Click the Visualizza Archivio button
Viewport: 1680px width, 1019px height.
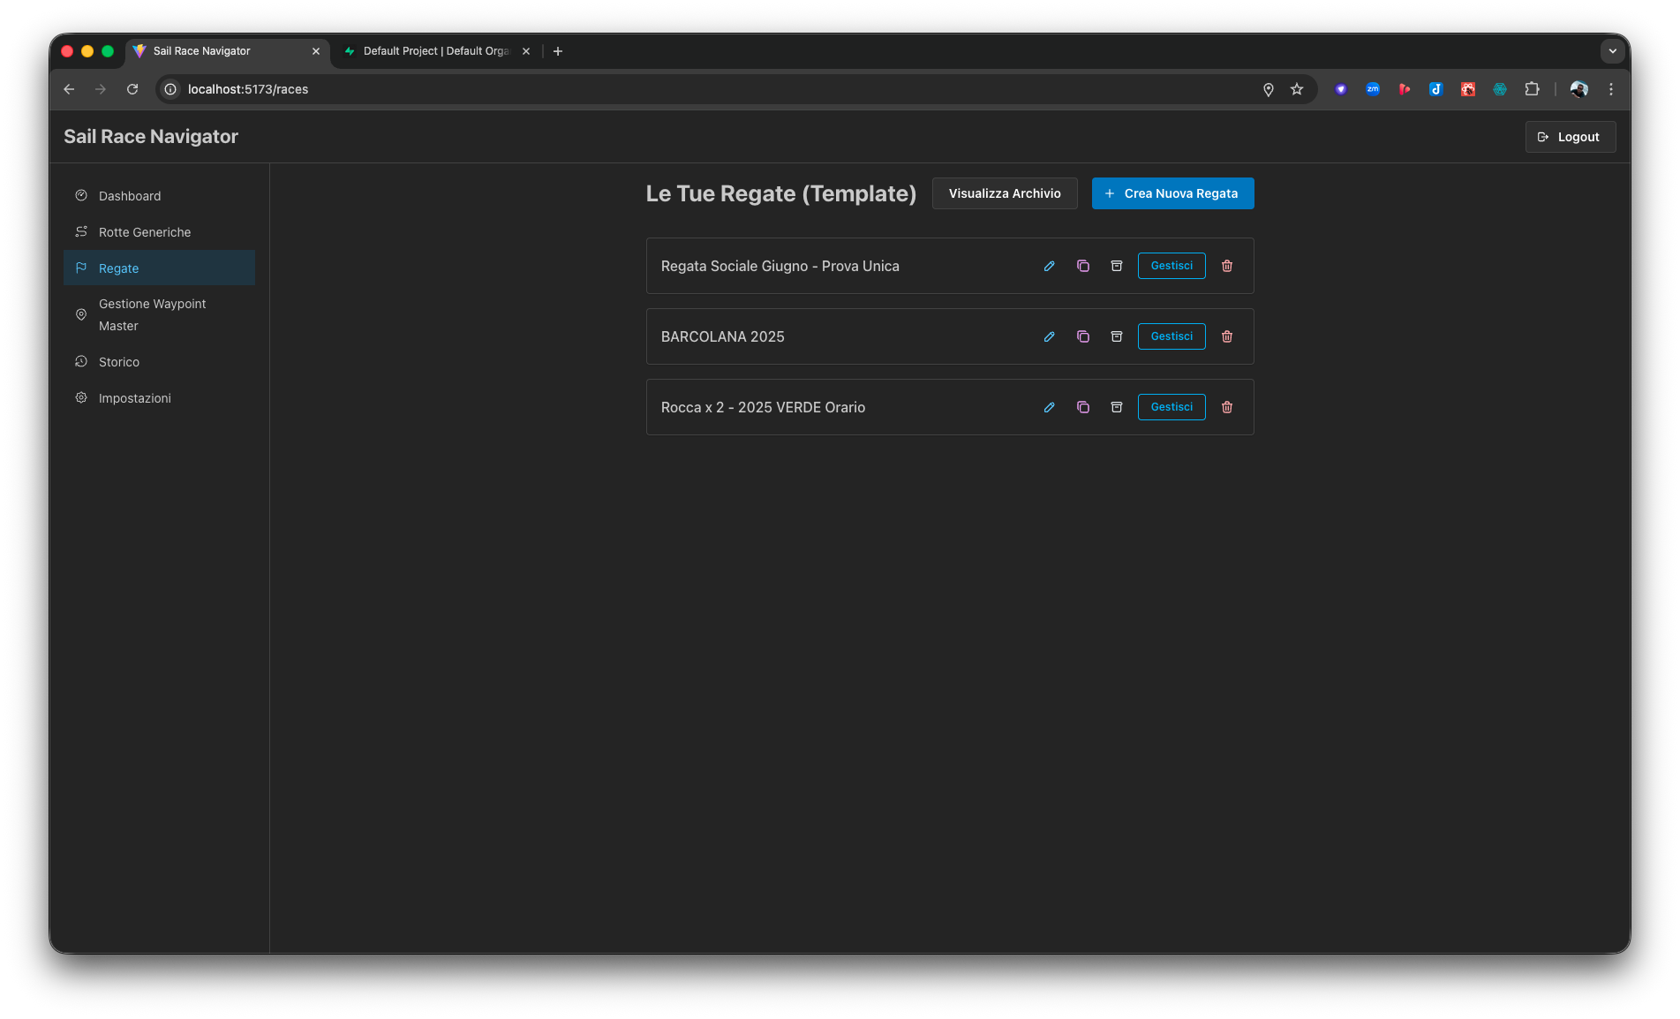(x=1004, y=193)
